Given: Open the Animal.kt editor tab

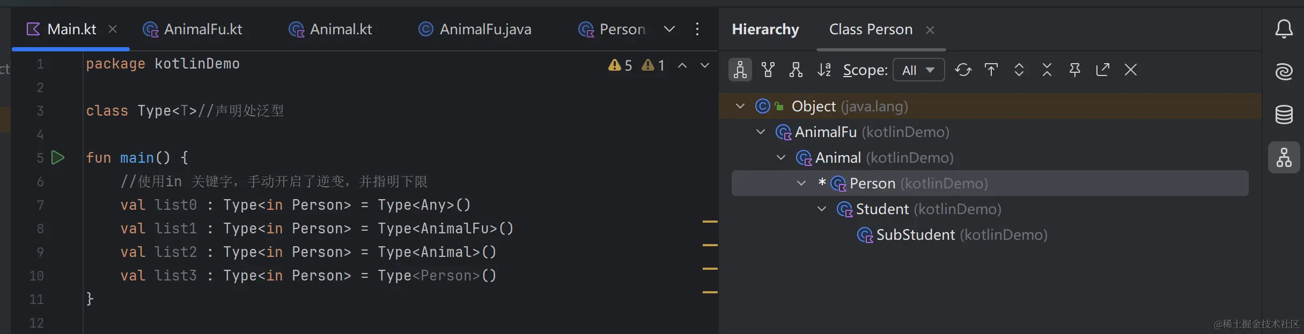Looking at the screenshot, I should tap(330, 29).
